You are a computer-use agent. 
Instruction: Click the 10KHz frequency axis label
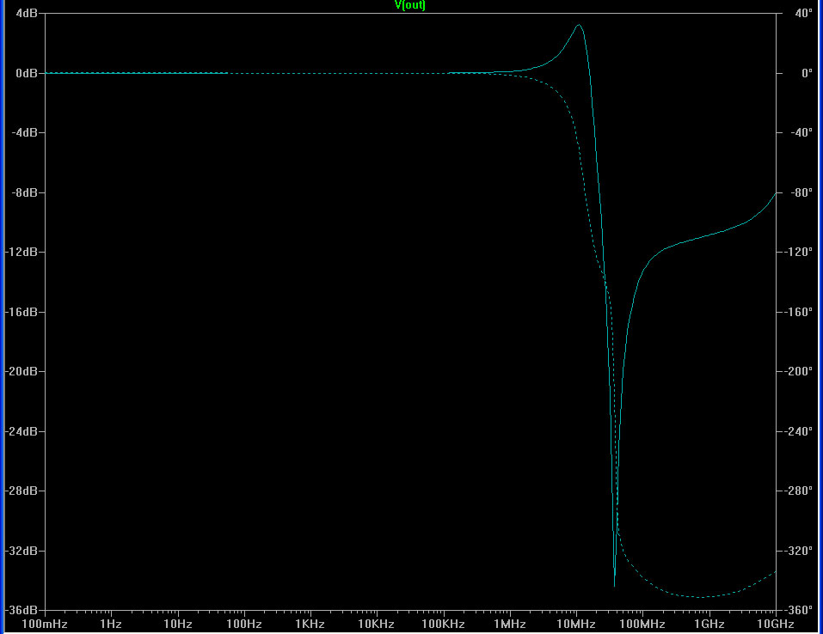376,624
